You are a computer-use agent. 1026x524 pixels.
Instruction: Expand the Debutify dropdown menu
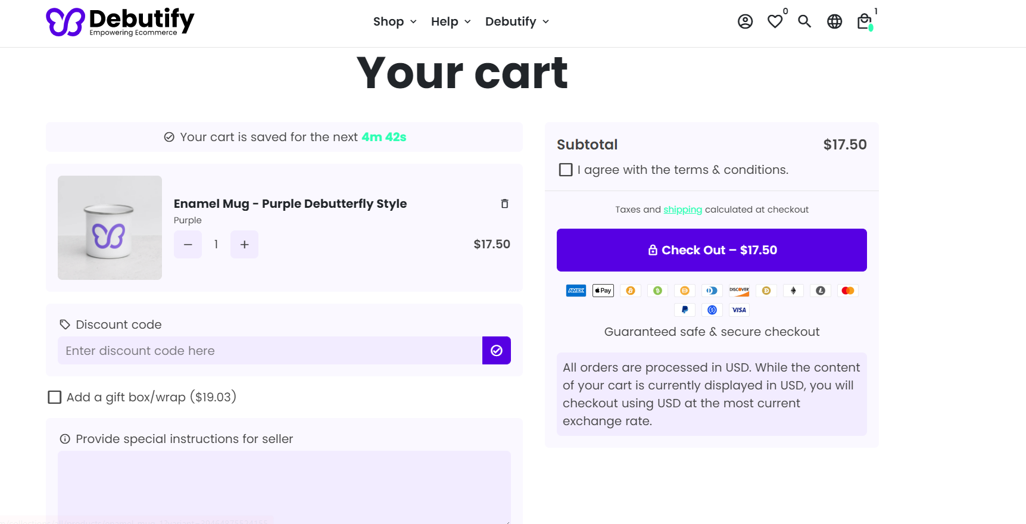(517, 22)
